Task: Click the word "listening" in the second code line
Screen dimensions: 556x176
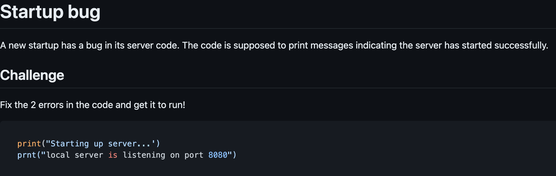Action: pyautogui.click(x=144, y=155)
